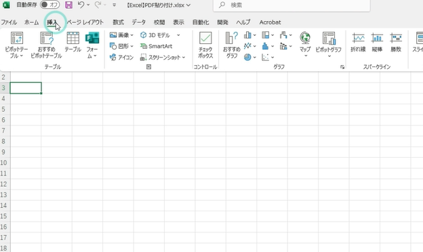Open the 3D モデル dropdown arrow
Viewport: 423px width, 252px height.
point(178,35)
